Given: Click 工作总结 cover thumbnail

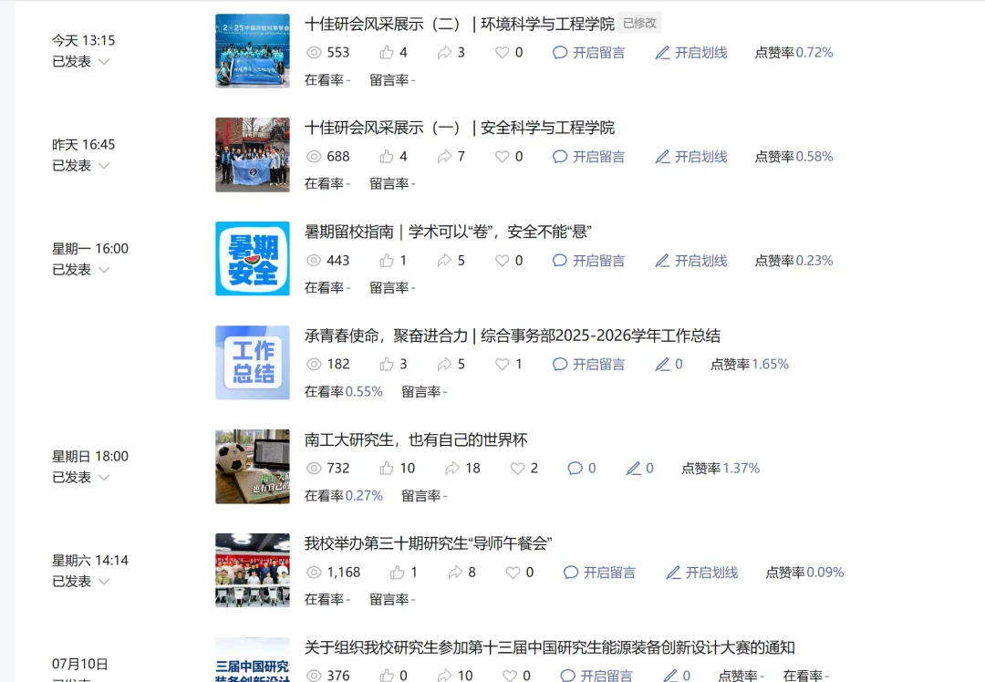Looking at the screenshot, I should pyautogui.click(x=253, y=362).
